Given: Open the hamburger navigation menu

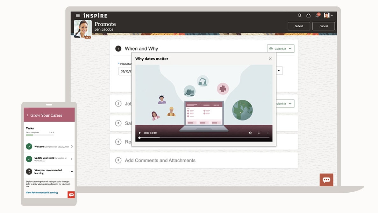Looking at the screenshot, I should point(78,15).
